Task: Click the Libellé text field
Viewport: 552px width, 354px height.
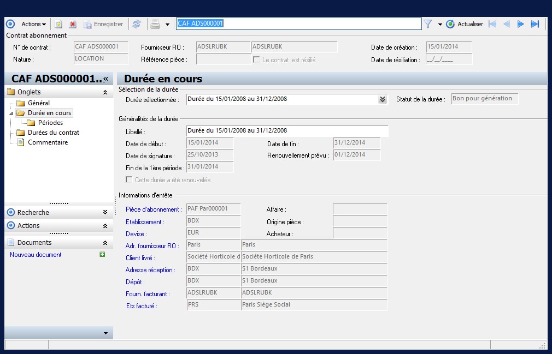Action: 287,131
